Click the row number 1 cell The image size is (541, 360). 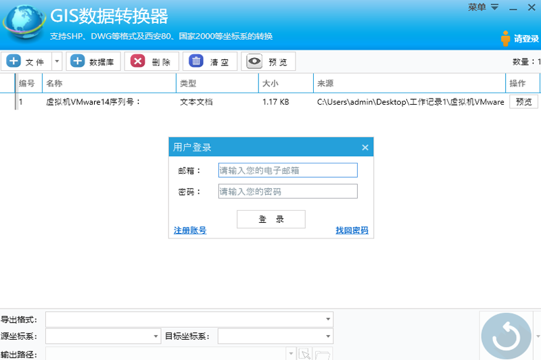coord(21,102)
